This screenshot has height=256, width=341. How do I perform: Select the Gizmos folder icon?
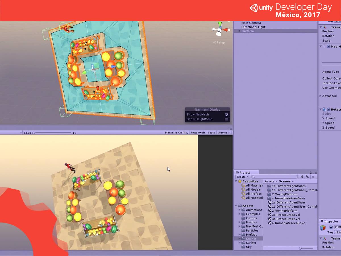click(x=244, y=218)
